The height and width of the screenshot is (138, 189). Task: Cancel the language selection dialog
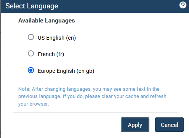(x=169, y=125)
